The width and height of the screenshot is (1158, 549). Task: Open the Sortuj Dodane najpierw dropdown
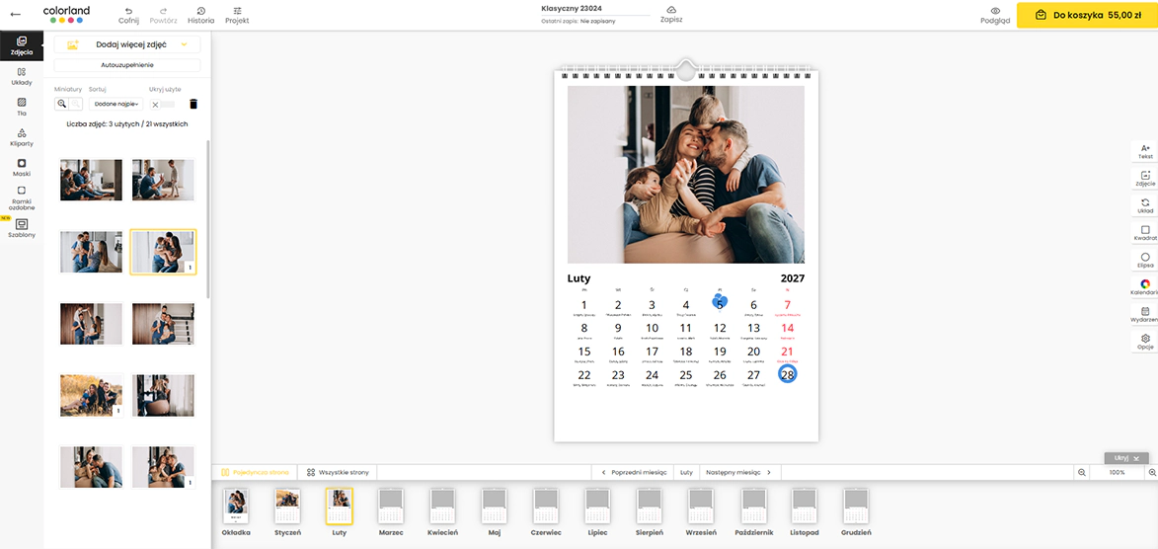coord(116,105)
